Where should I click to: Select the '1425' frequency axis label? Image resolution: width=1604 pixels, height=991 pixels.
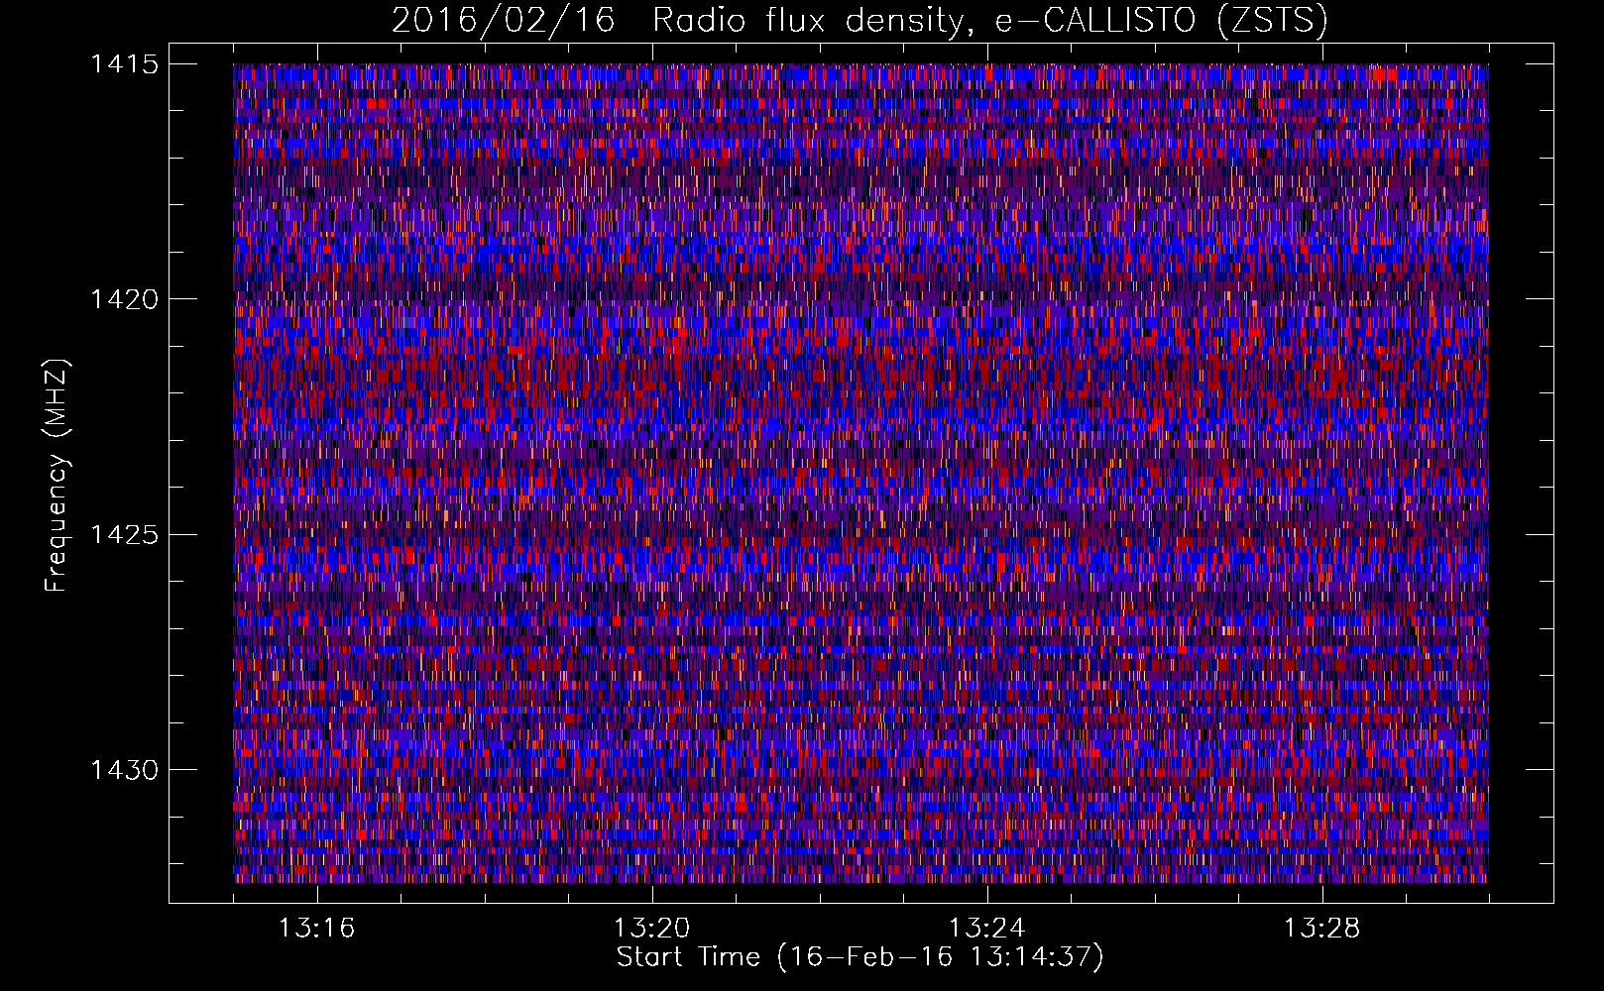(x=124, y=535)
